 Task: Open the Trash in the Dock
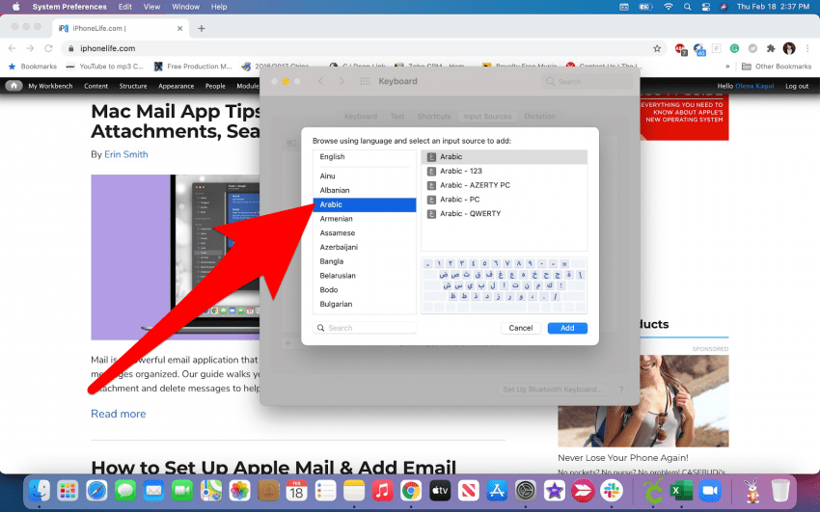[x=780, y=491]
